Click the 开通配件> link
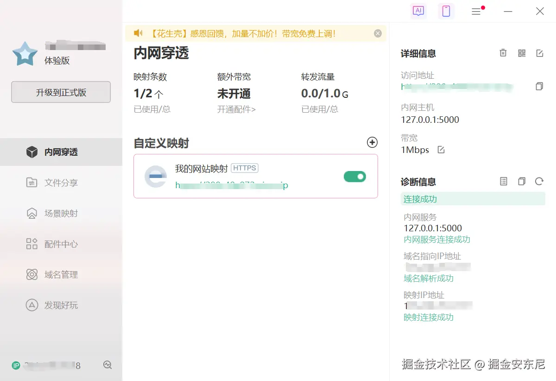Viewport: 556px width, 381px height. (x=236, y=109)
